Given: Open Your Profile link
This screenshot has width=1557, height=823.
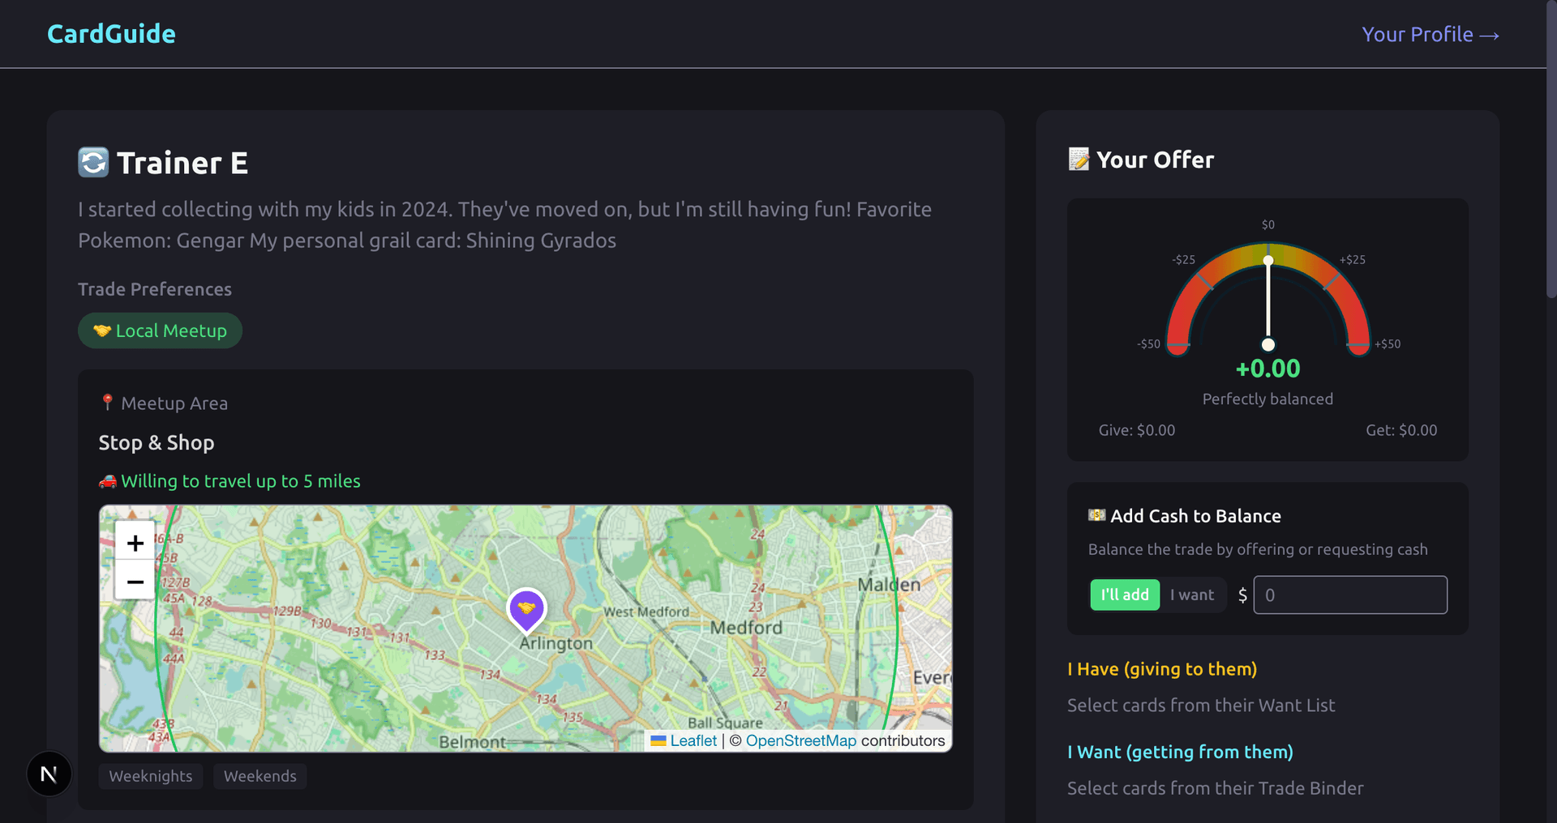Looking at the screenshot, I should pos(1430,35).
